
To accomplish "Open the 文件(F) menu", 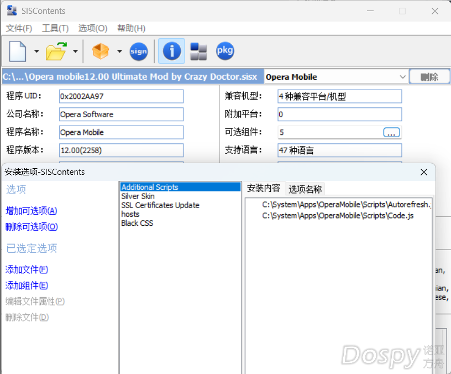I will tap(19, 28).
